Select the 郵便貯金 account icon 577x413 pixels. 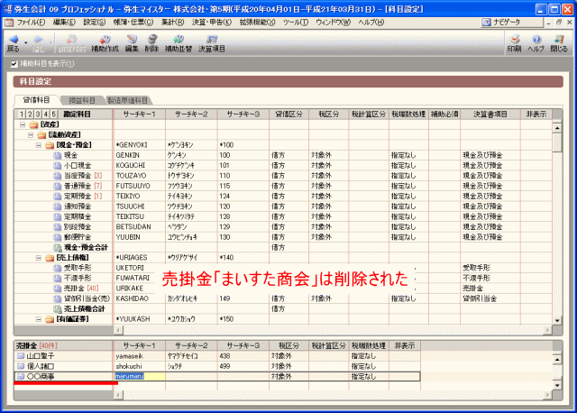(58, 237)
